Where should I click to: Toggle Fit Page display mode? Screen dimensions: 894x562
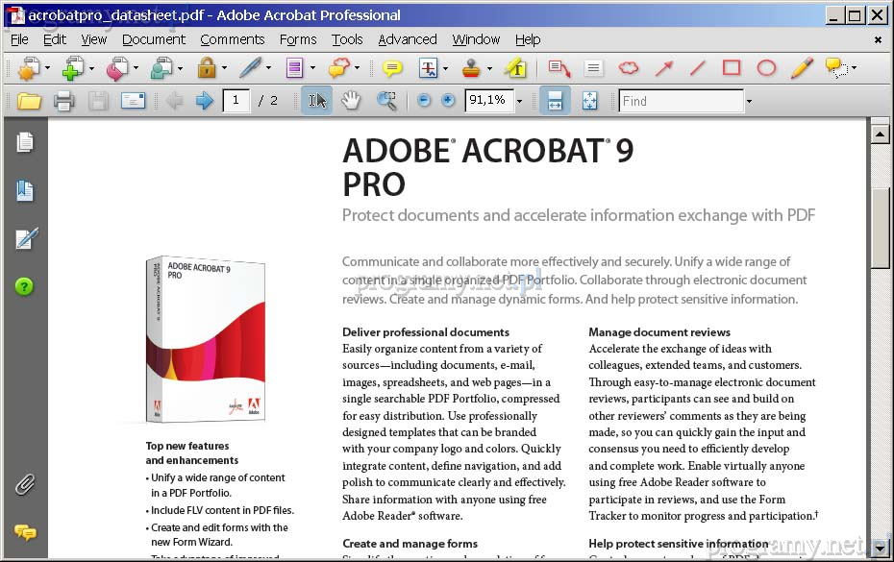[589, 100]
